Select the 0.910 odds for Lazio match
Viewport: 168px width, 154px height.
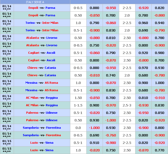tap(94, 143)
